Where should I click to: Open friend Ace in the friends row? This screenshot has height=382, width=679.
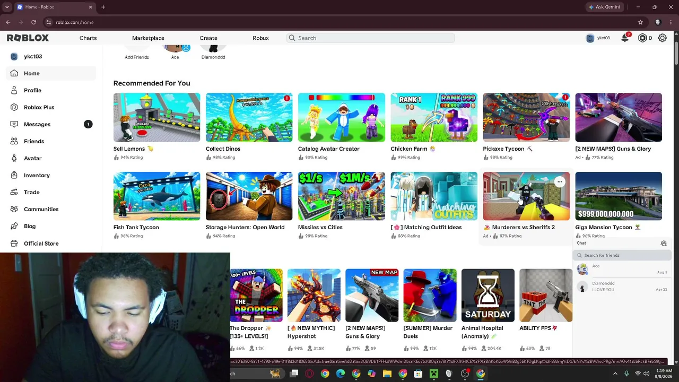click(x=175, y=53)
